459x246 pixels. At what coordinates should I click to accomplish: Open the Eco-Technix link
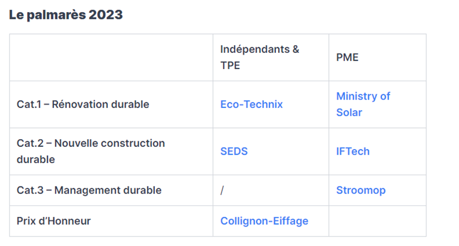click(251, 104)
